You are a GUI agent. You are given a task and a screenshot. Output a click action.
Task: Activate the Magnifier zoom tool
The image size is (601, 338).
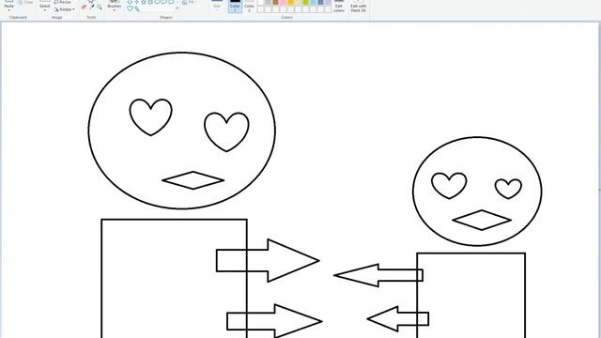(100, 7)
